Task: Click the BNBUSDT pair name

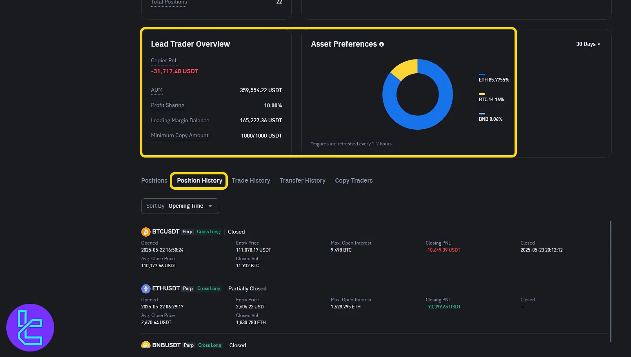Action: [x=166, y=345]
